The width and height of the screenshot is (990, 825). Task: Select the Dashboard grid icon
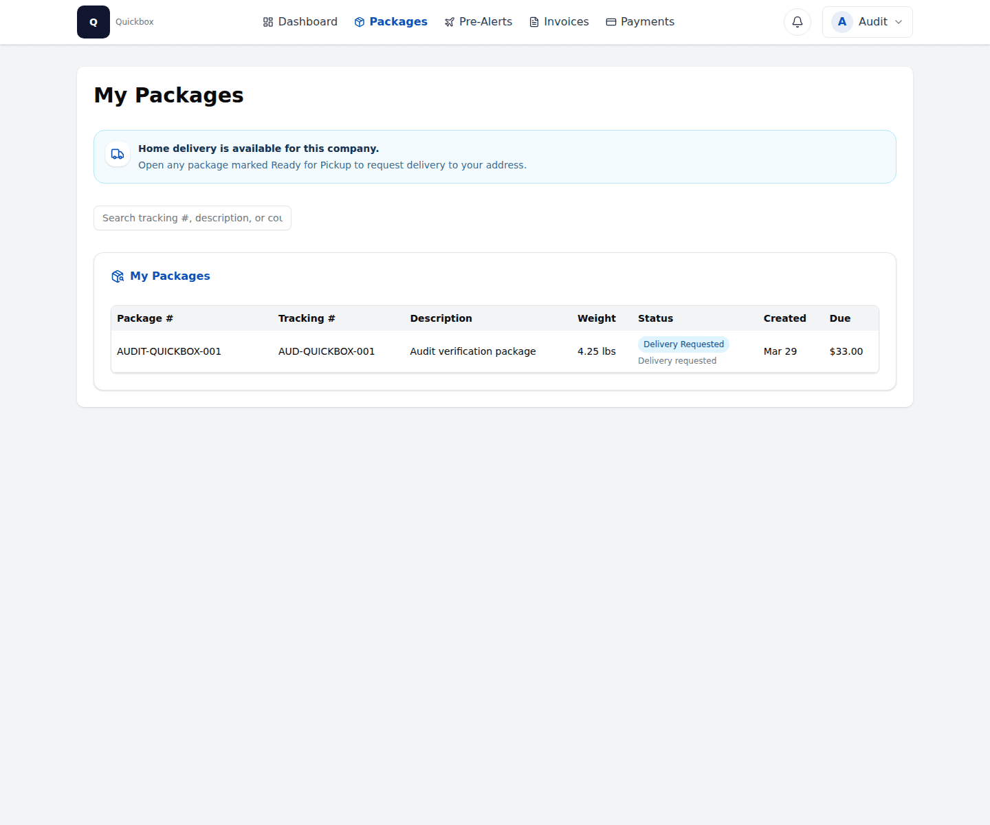coord(267,21)
